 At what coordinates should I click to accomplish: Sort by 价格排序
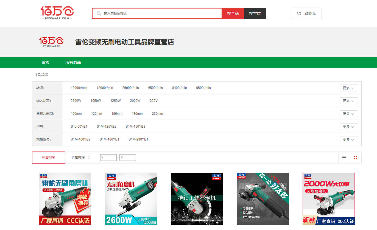click(x=78, y=158)
